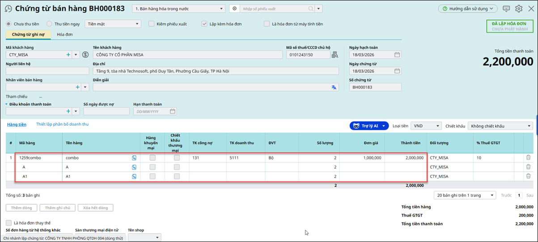Image resolution: width=538 pixels, height=242 pixels.
Task: Tick the Là hóa đơn thay thế checkbox
Action: tap(9, 222)
